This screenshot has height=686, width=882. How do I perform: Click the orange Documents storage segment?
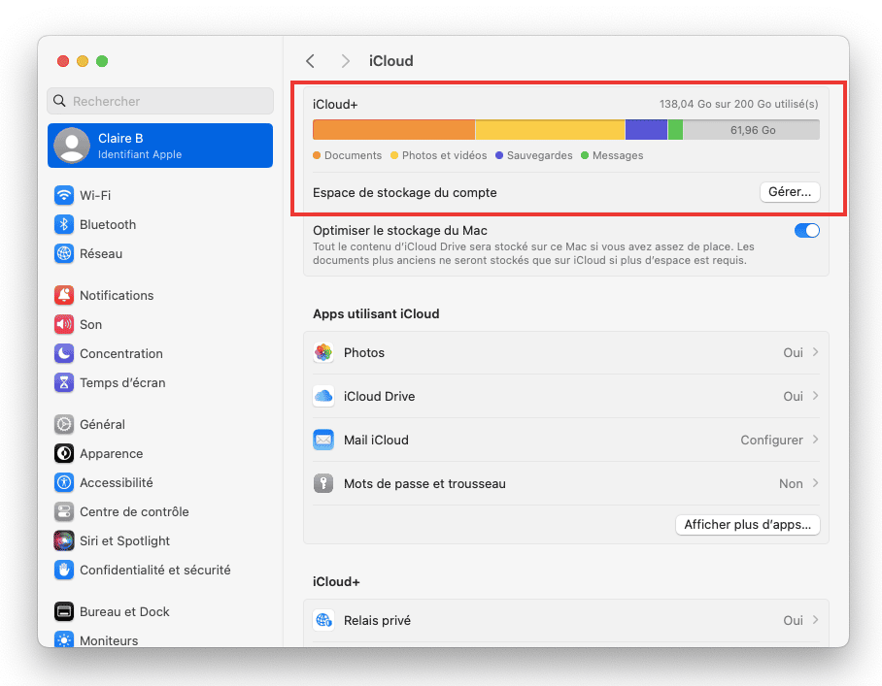(x=393, y=130)
